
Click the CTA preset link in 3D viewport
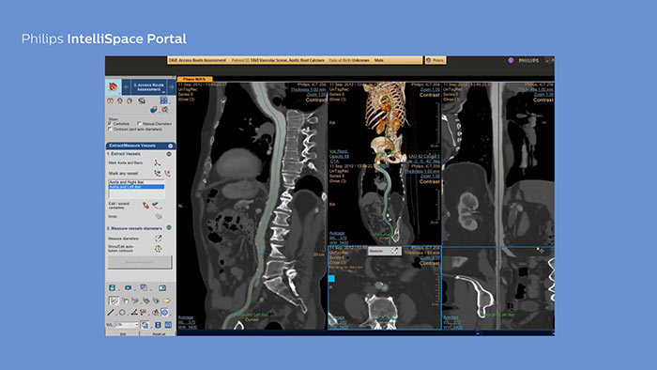pyautogui.click(x=334, y=162)
